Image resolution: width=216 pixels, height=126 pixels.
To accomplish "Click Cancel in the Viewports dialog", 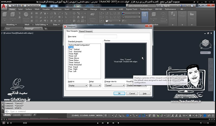I will point(132,94).
